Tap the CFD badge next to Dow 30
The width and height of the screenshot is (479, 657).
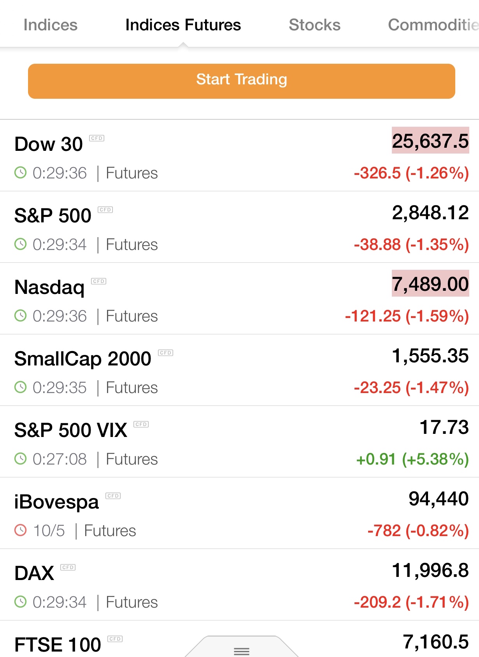[97, 138]
